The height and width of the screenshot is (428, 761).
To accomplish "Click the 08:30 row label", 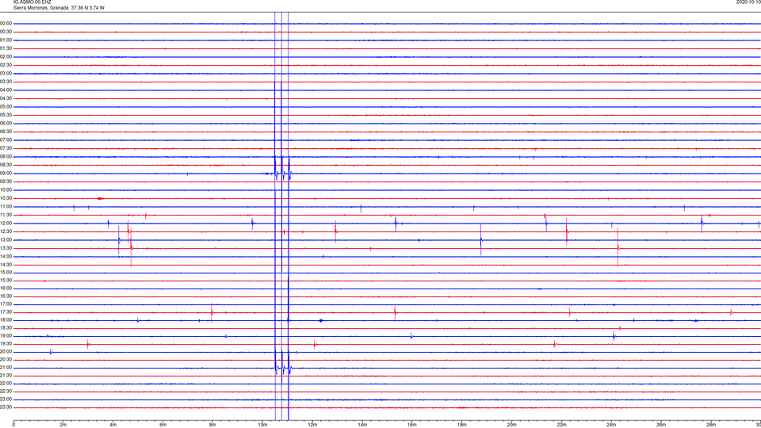I will 6,165.
